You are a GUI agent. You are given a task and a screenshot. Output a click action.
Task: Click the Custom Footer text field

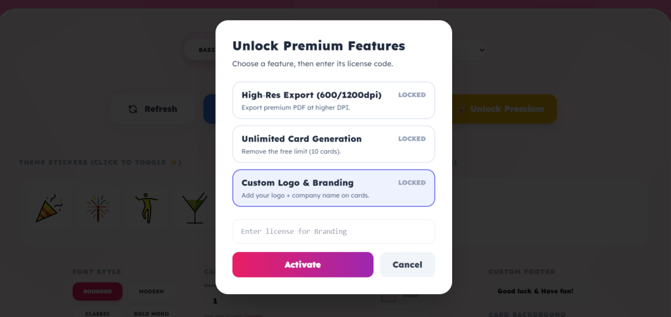click(535, 291)
